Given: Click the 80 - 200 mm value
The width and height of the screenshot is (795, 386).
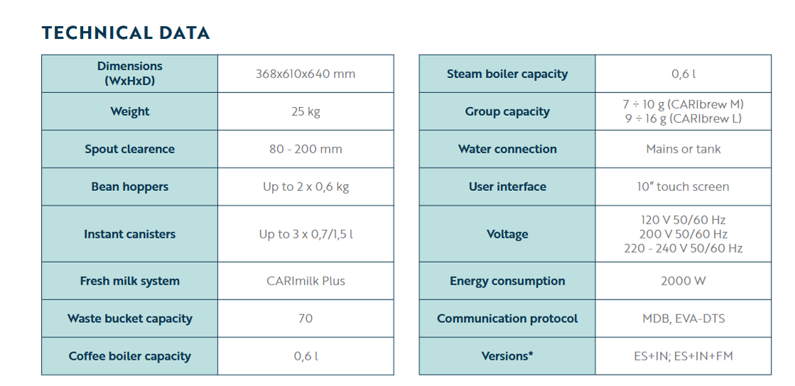Looking at the screenshot, I should click(305, 149).
